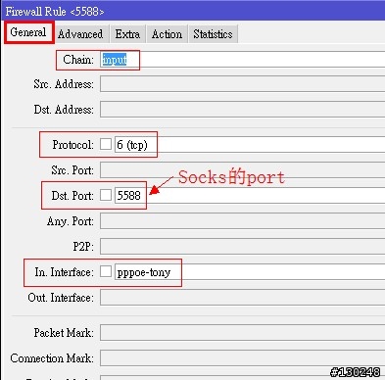The image size is (385, 380).
Task: Click the P2P field
Action: pyautogui.click(x=242, y=246)
